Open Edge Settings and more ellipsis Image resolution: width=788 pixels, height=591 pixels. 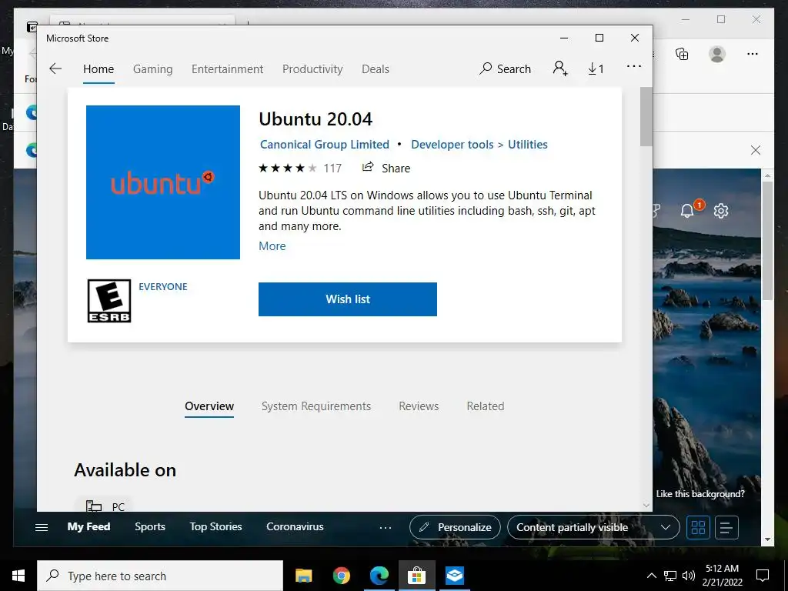click(753, 54)
